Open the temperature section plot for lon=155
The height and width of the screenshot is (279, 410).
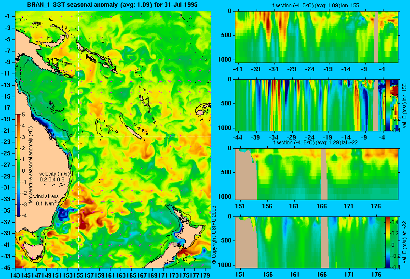(316, 37)
